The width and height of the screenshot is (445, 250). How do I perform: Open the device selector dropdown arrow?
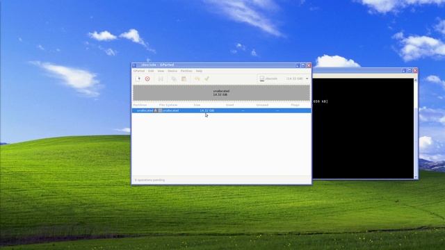pyautogui.click(x=307, y=78)
